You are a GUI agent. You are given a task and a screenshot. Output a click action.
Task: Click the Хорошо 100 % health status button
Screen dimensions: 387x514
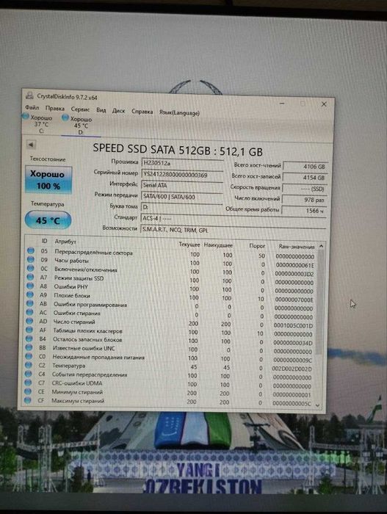pos(48,180)
